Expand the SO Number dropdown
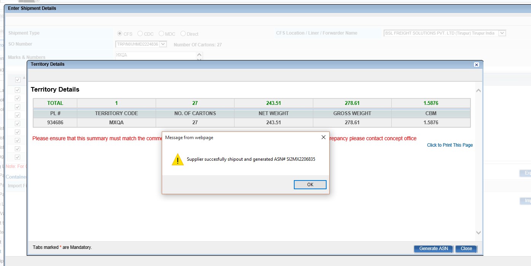Viewport: 531px width, 266px height. tap(163, 44)
